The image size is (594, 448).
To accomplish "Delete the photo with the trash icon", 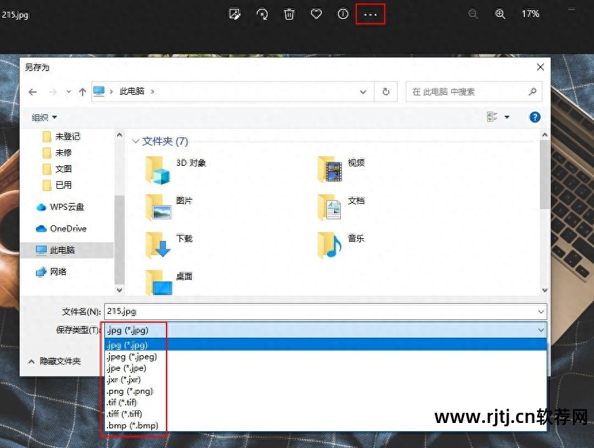I will tap(289, 14).
